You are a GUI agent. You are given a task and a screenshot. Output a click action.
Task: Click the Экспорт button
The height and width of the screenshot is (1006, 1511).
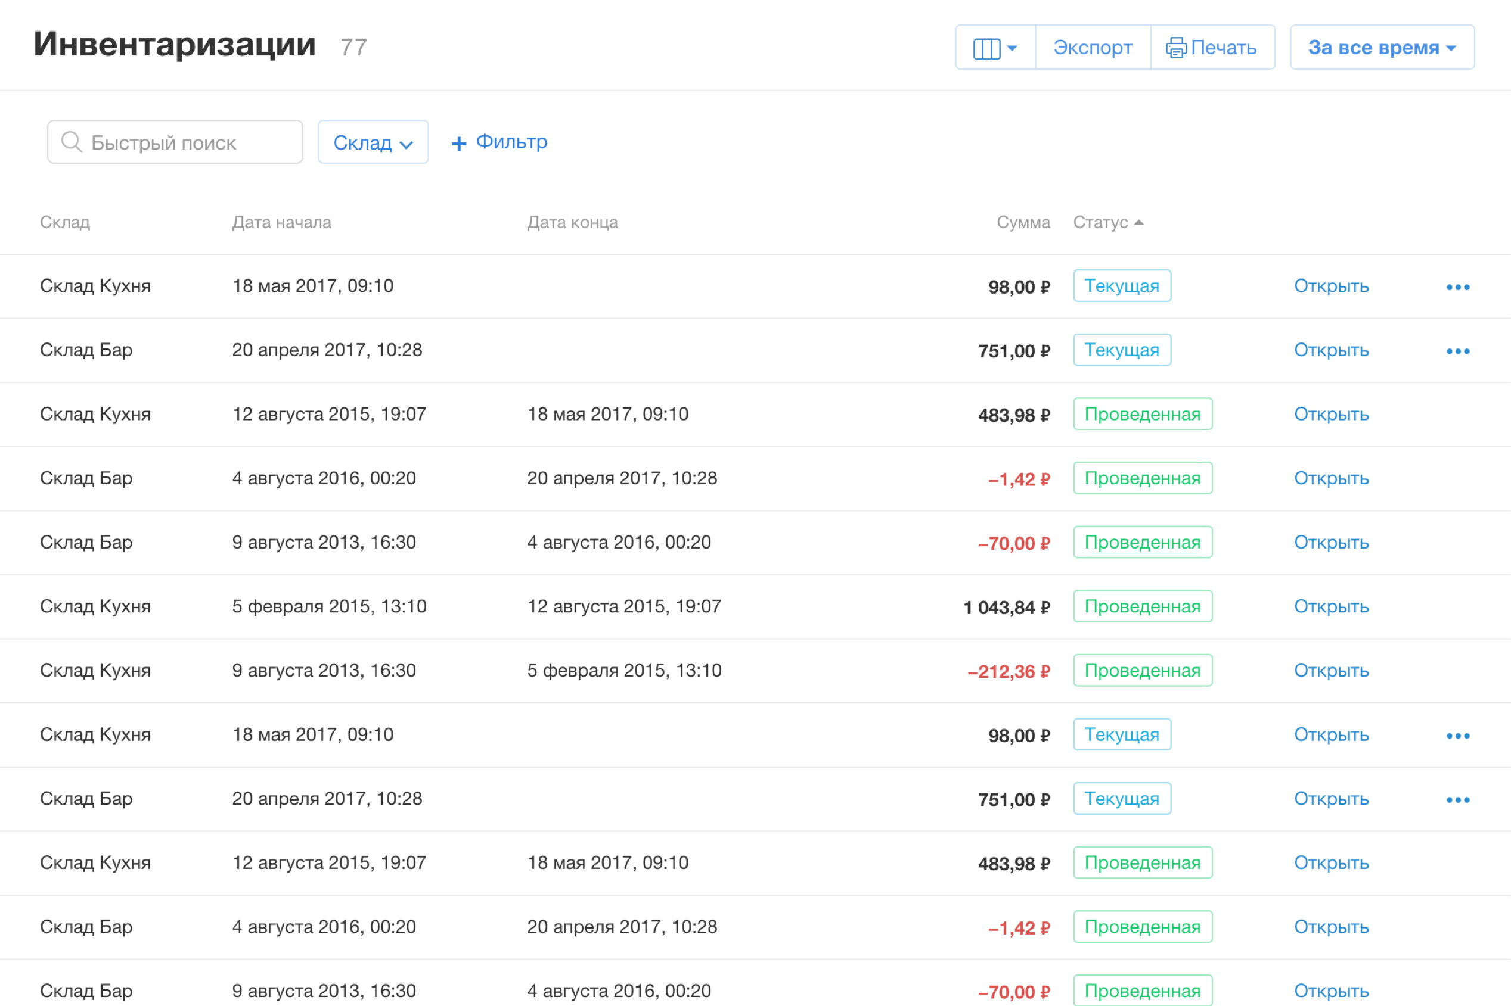[x=1092, y=48]
